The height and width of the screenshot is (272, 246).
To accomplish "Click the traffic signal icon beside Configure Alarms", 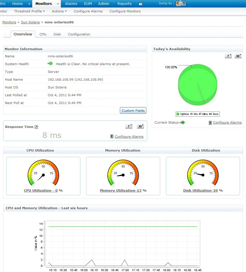I will pyautogui.click(x=210, y=122).
